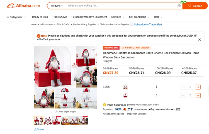Image resolution: width=209 pixels, height=134 pixels.
Task: Dismiss the COVID-19 note with X
Action: click(200, 40)
